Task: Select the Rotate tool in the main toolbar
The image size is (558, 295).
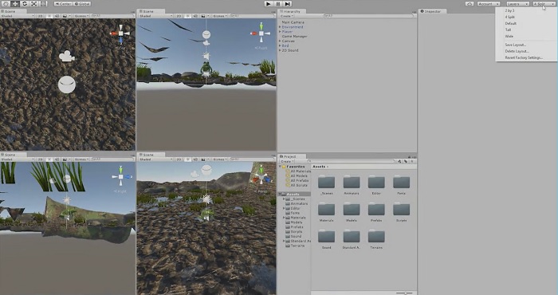Action: (x=24, y=3)
